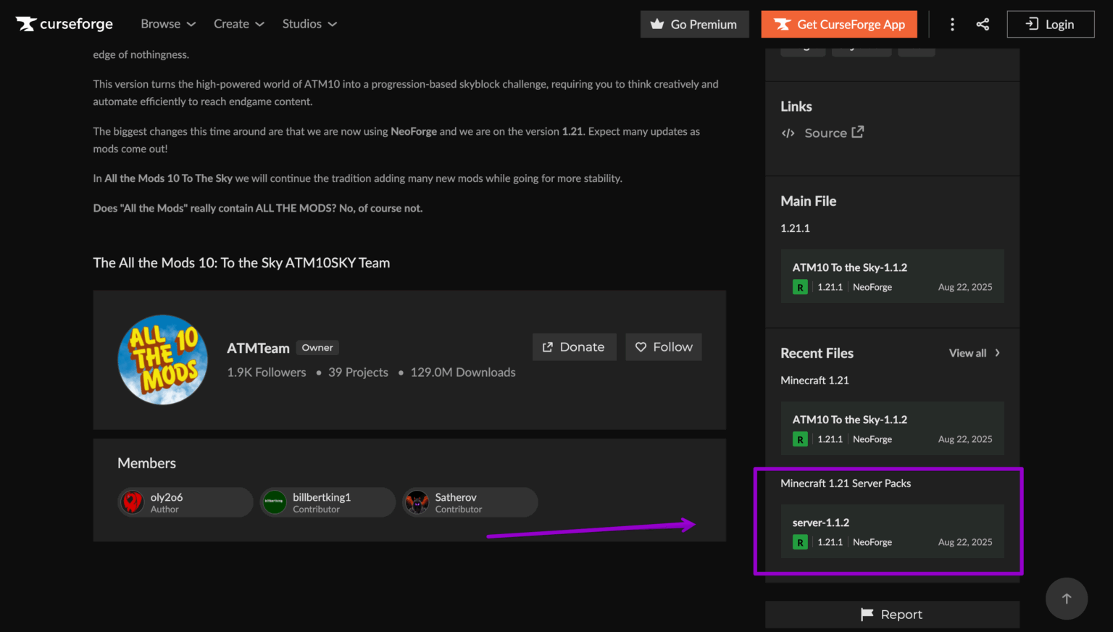Expand the Create dropdown menu
The image size is (1113, 632).
tap(239, 24)
